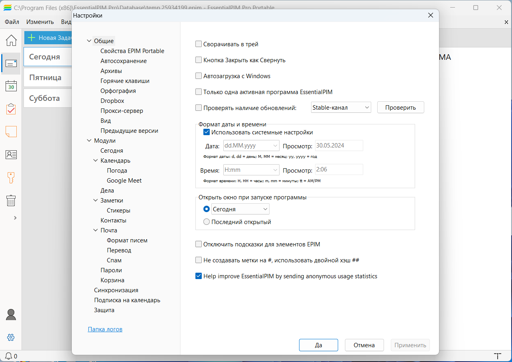Click the notification bell in status bar
This screenshot has width=512, height=362.
pyautogui.click(x=9, y=356)
